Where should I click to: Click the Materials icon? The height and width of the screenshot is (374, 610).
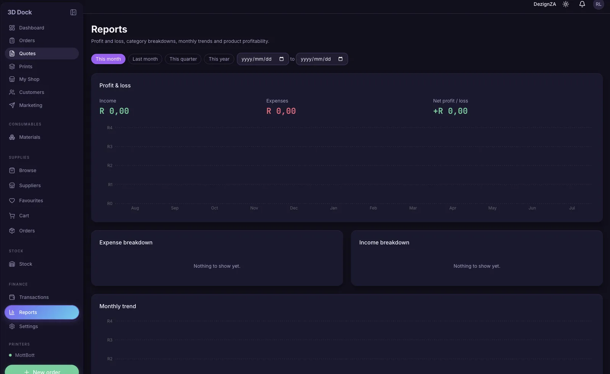click(12, 137)
